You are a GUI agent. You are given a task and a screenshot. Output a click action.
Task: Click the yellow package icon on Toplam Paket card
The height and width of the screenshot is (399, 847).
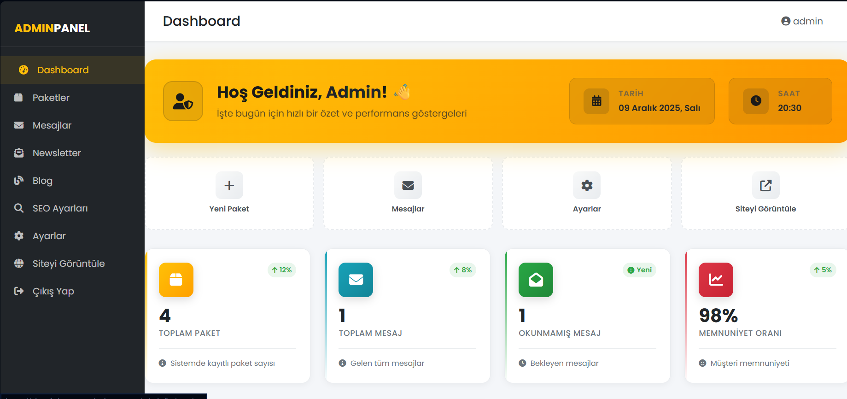pyautogui.click(x=176, y=280)
